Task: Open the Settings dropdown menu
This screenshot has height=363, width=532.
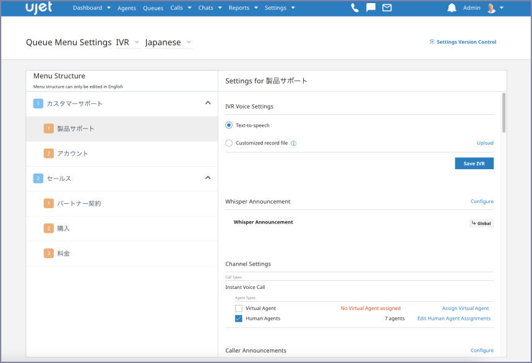Action: pos(280,8)
